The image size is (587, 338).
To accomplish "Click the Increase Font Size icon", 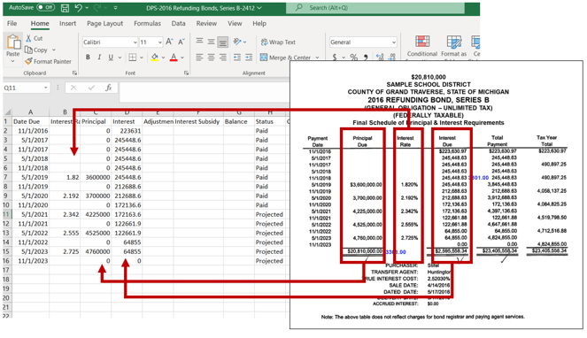I will pyautogui.click(x=170, y=42).
